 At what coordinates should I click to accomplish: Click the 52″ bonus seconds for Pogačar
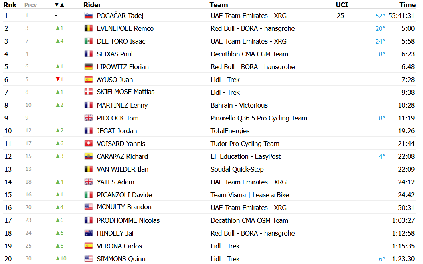380,16
